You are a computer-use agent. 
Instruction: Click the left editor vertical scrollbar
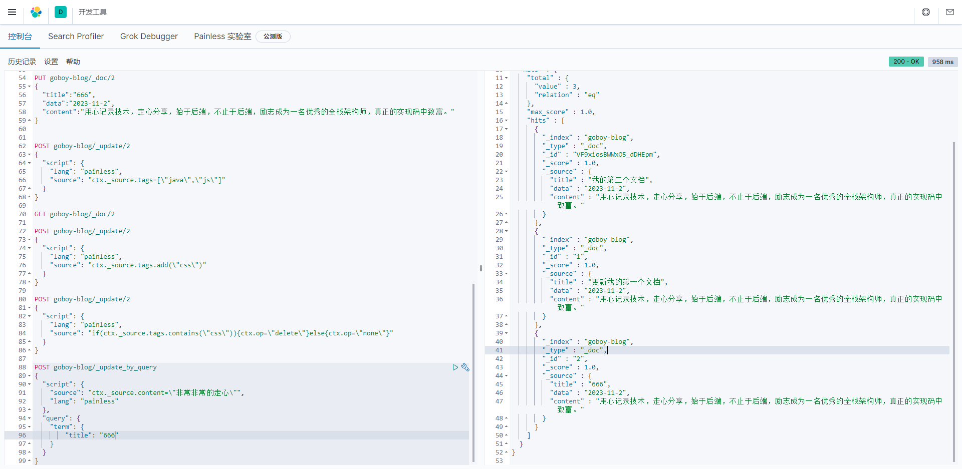pyautogui.click(x=473, y=373)
